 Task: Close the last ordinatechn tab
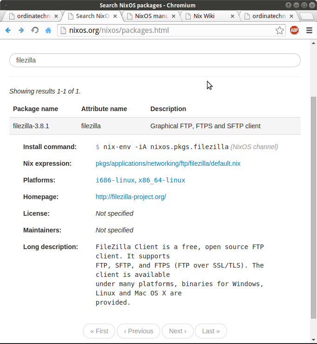coord(291,16)
